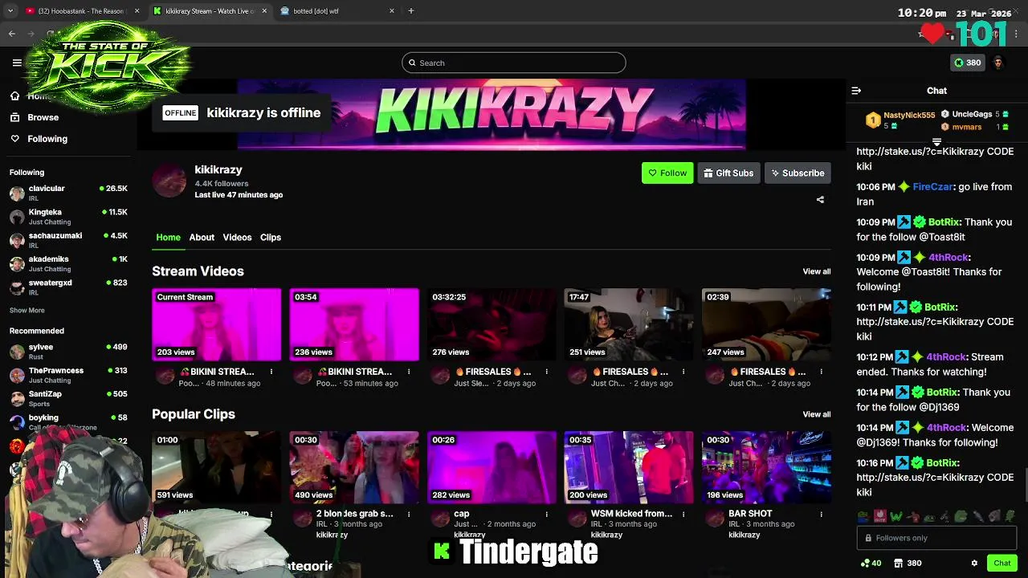Click the Kick search box
Screen dimensions: 1028x578
[514, 63]
